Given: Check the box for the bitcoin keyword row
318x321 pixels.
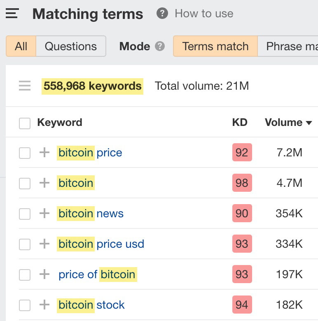Looking at the screenshot, I should click(25, 184).
